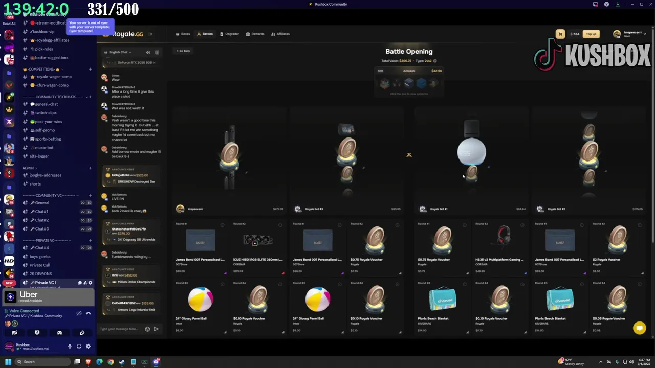Add a channel to COMPETITIONS category
The width and height of the screenshot is (655, 368).
[90, 69]
